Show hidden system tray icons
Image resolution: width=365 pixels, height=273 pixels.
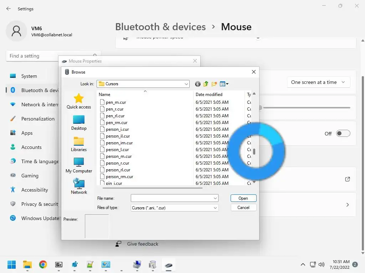[x=303, y=264]
